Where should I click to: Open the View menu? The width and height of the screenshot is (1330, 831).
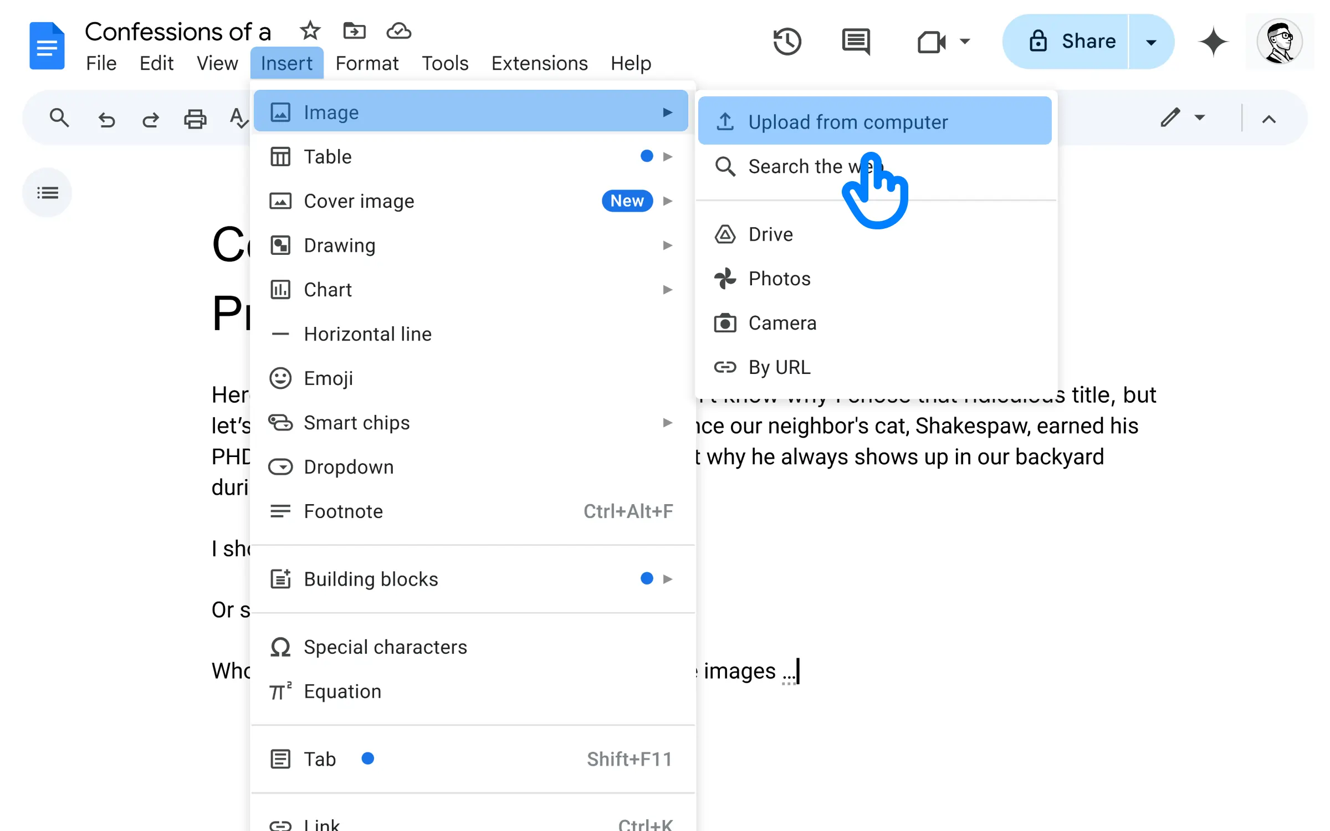(x=217, y=63)
